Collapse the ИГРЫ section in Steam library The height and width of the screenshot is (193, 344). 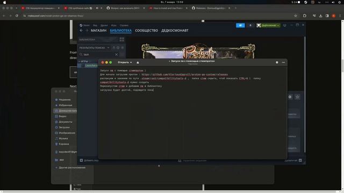pyautogui.click(x=80, y=61)
